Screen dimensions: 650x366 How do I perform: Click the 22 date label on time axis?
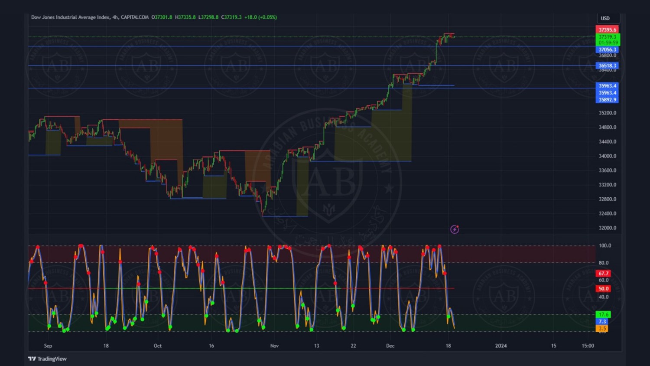coord(353,346)
